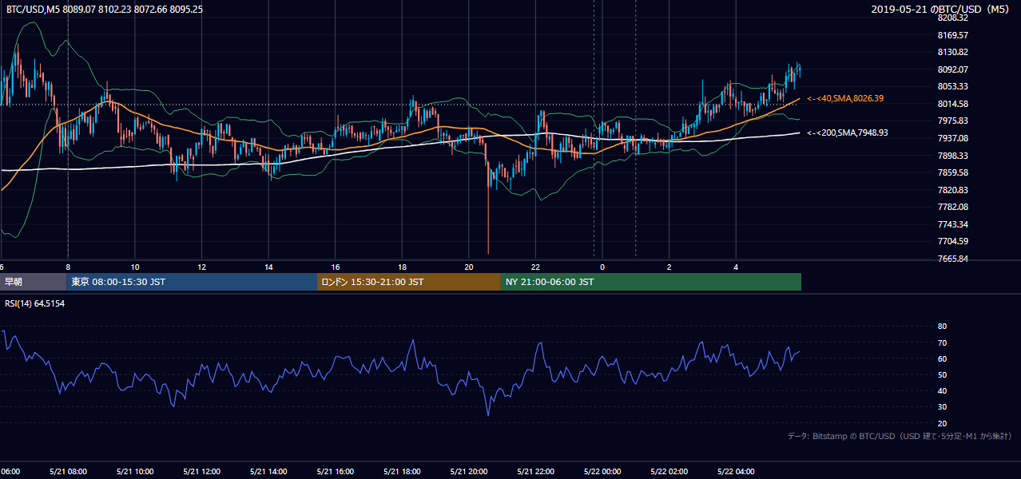Select the 東京 08:00-15:30 JST session bar
The width and height of the screenshot is (1021, 479).
192,282
